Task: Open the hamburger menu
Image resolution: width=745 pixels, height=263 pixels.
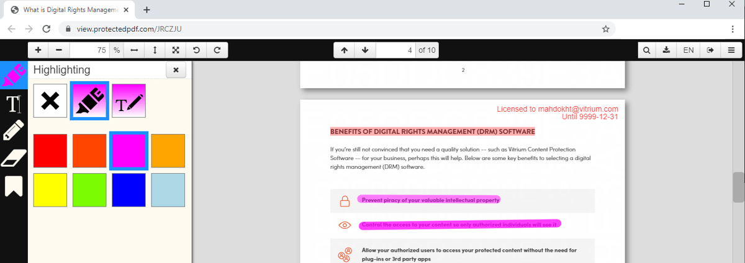Action: (x=731, y=50)
